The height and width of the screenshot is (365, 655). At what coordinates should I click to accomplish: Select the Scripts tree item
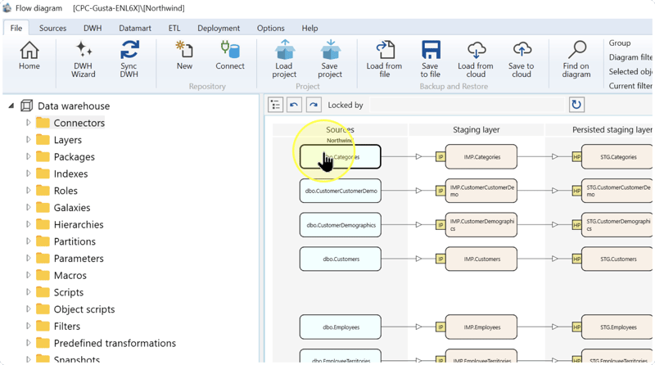pos(69,292)
